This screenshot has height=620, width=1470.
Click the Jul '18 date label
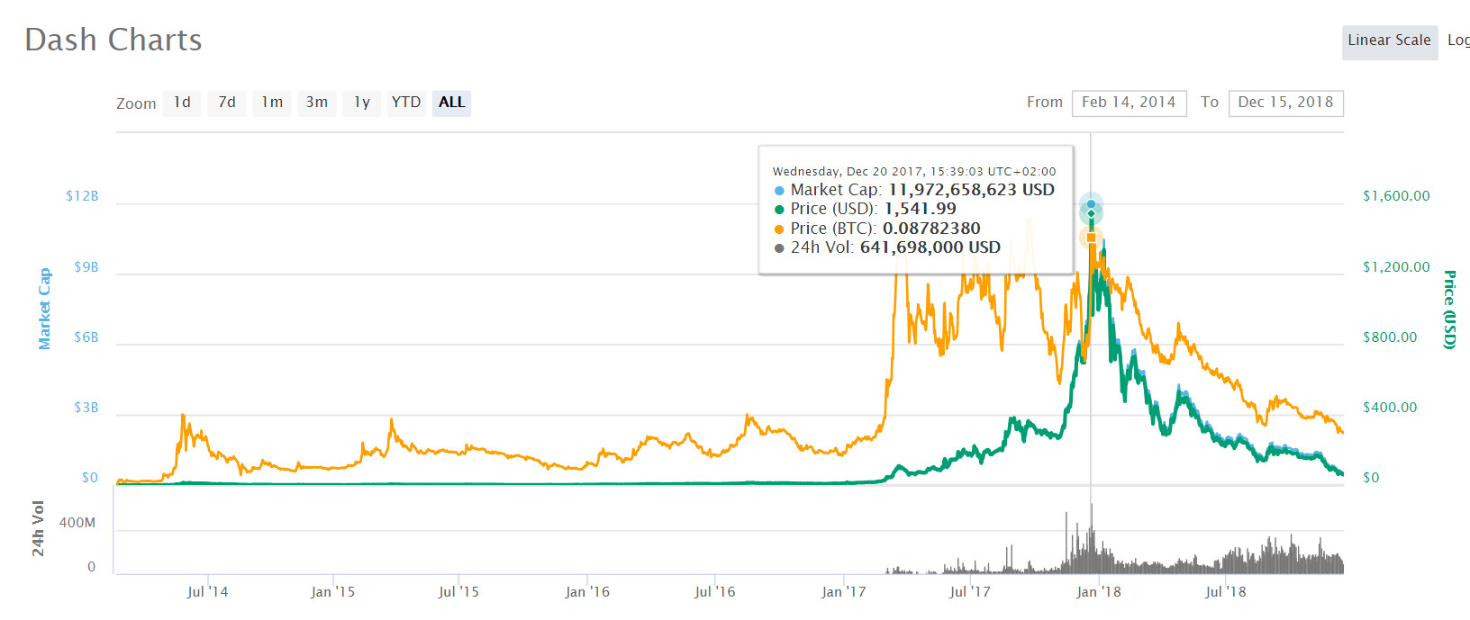1226,592
